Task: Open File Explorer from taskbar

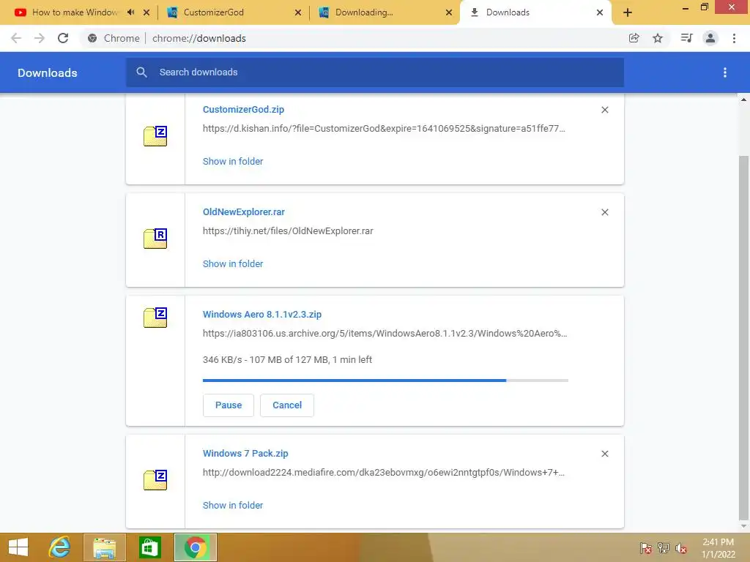Action: 104,547
